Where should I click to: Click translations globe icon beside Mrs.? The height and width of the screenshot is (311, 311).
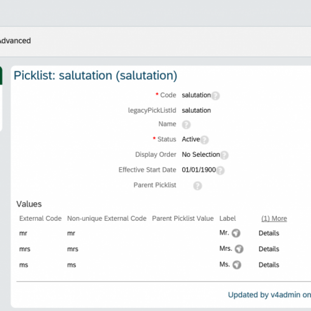pyautogui.click(x=239, y=249)
